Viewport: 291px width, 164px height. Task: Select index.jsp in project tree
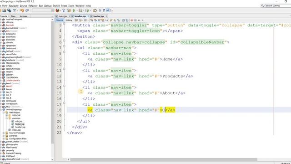pyautogui.click(x=16, y=130)
